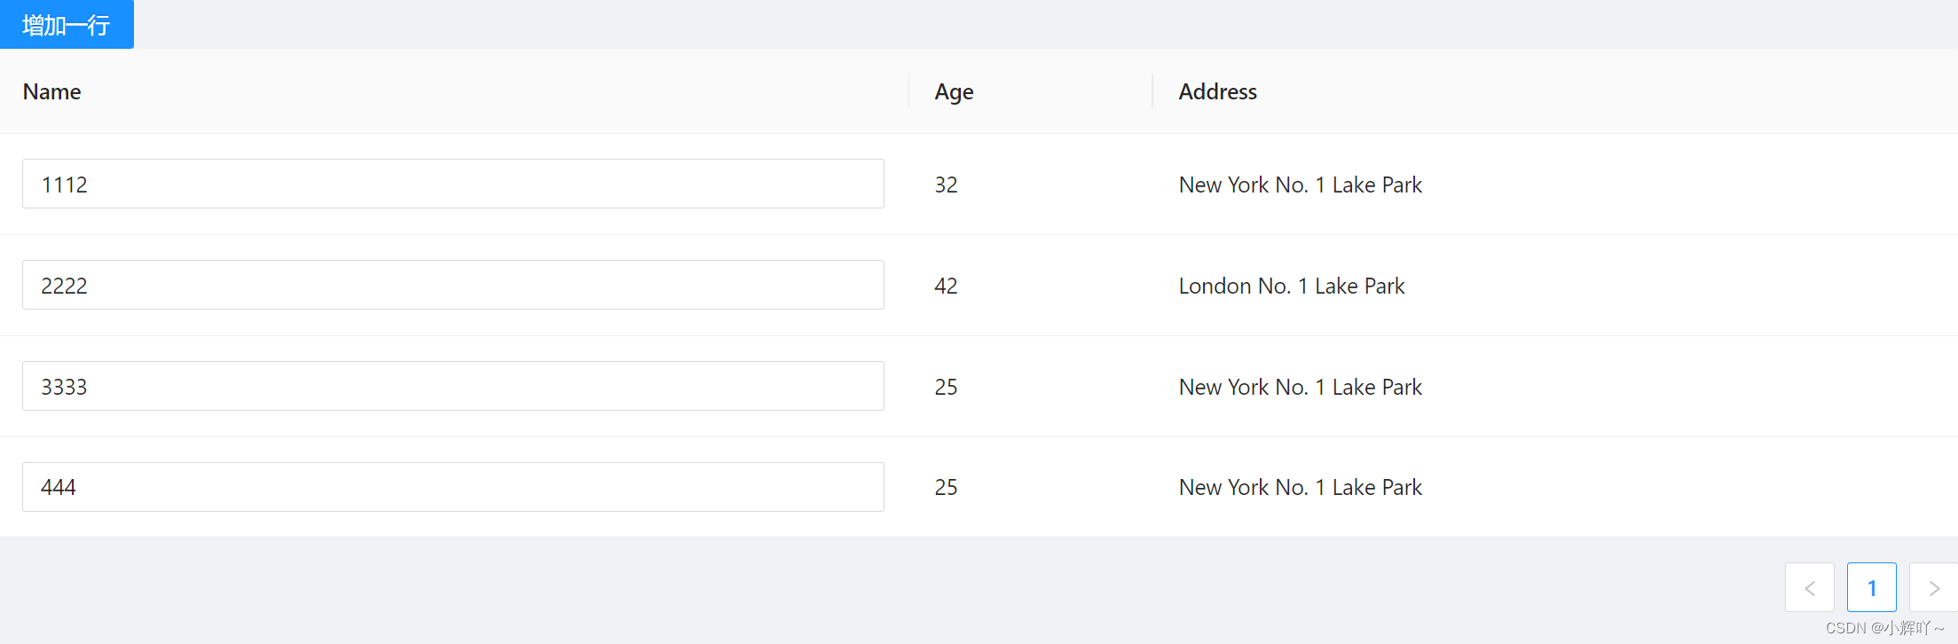Select page 1 in pagination
This screenshot has height=644, width=1958.
(x=1871, y=587)
